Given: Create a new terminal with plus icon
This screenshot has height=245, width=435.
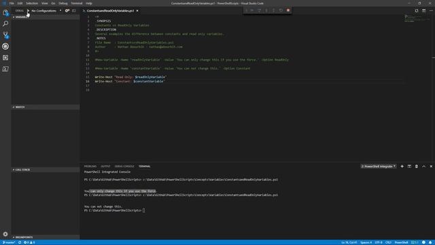Looking at the screenshot, I should coord(402,166).
